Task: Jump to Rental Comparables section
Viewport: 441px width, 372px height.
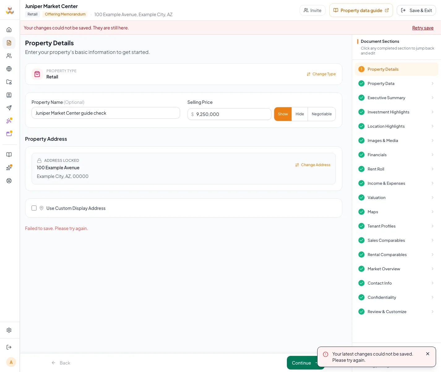Action: pyautogui.click(x=396, y=255)
